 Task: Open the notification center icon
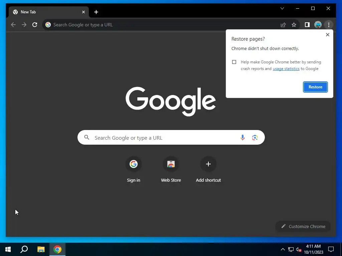pyautogui.click(x=331, y=249)
